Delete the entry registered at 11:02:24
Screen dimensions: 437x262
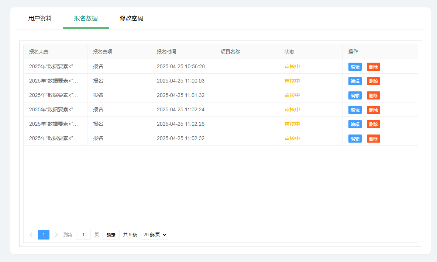[373, 110]
